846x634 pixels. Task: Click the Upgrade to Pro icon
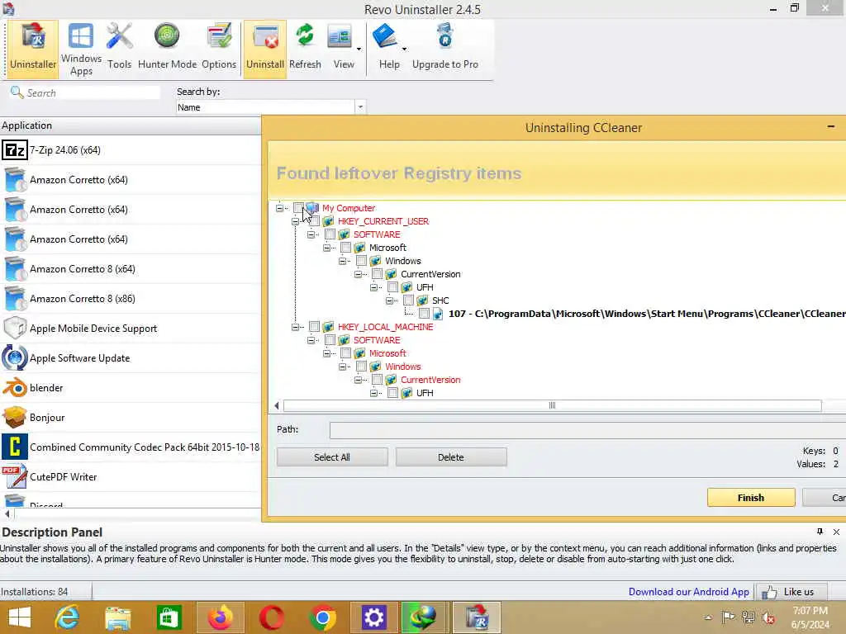(444, 35)
